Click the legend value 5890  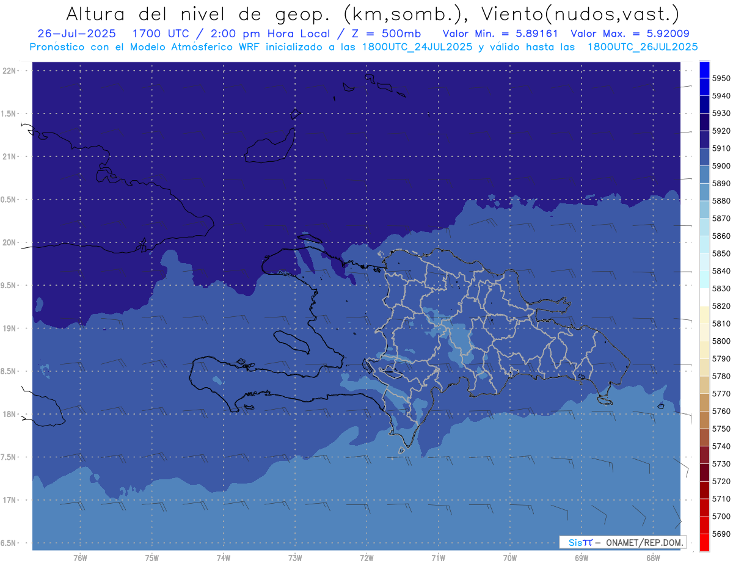coord(721,183)
